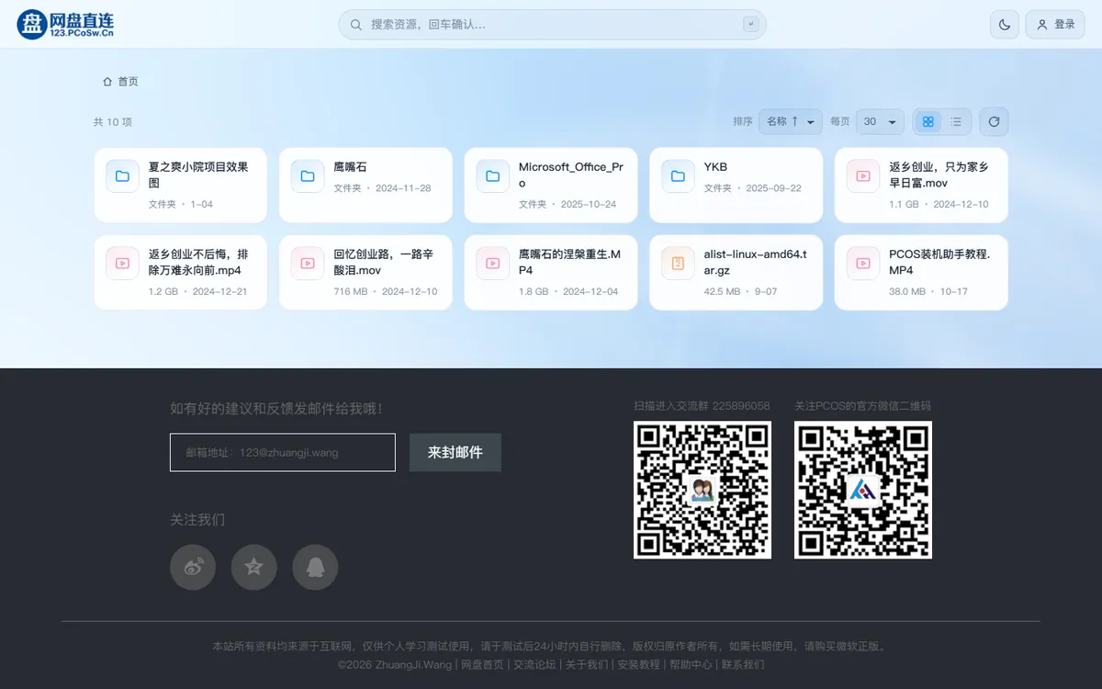Click video icon of 返乡创业不后悔 mp4
Viewport: 1102px width, 689px height.
click(122, 263)
